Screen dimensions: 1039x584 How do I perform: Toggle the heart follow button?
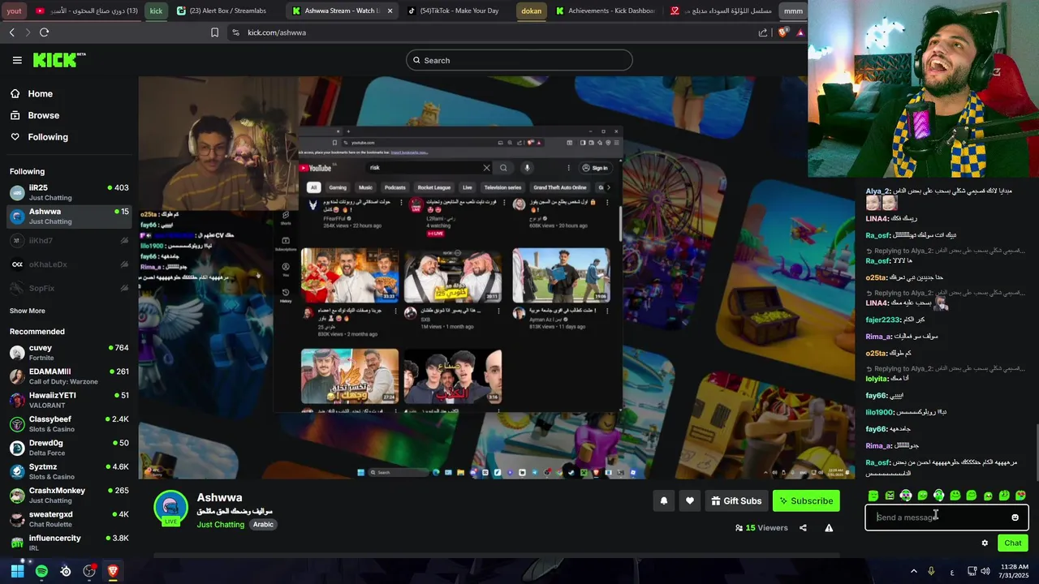coord(690,501)
